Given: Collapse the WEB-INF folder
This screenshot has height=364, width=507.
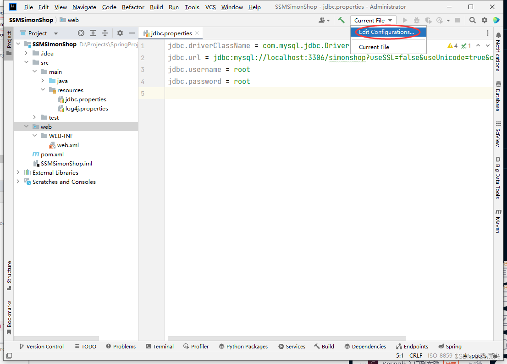Looking at the screenshot, I should click(x=34, y=136).
